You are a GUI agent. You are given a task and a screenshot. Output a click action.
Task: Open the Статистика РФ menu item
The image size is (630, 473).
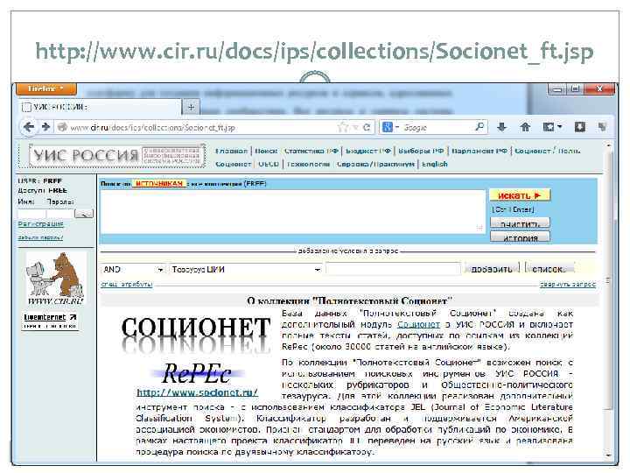[x=311, y=151]
